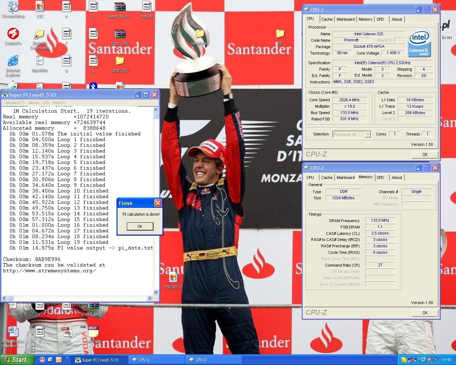This screenshot has height=365, width=456.
Task: Click the Core Voltage value 1.408 V
Action: pos(393,53)
